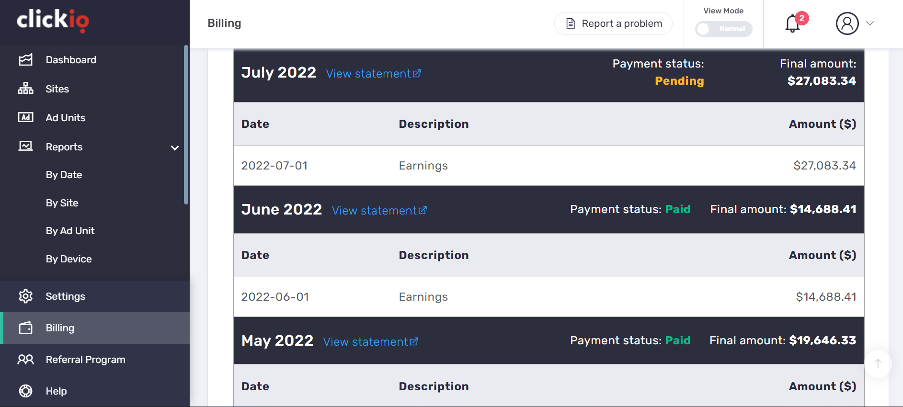Click the Dashboard chart icon
The width and height of the screenshot is (903, 407).
pos(25,60)
